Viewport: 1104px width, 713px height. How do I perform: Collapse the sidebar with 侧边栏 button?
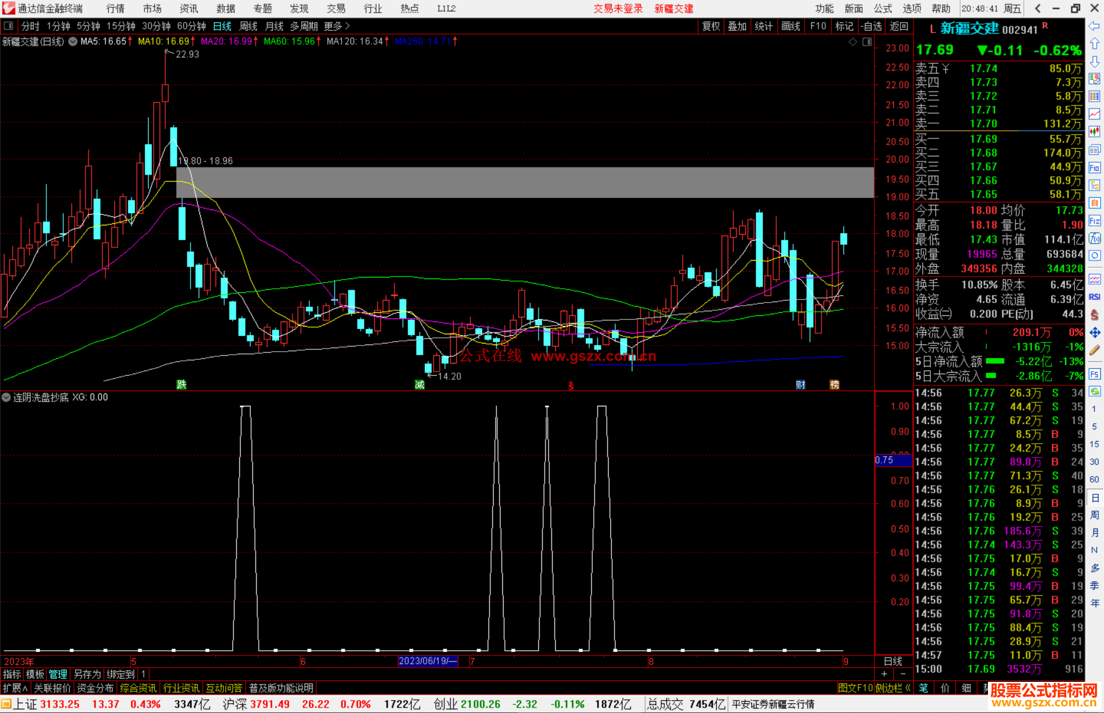point(892,688)
